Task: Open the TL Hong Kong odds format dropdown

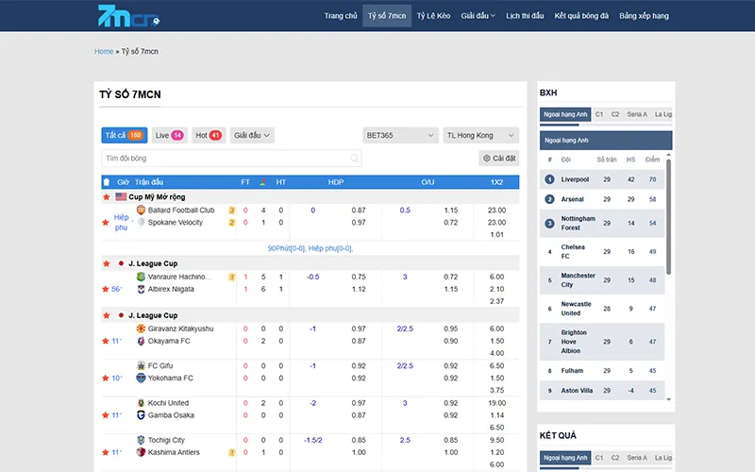Action: point(480,135)
